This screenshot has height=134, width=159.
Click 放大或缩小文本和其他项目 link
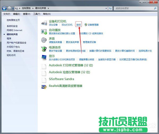(62, 60)
